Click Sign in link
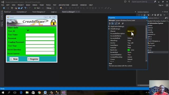 point(161,5)
